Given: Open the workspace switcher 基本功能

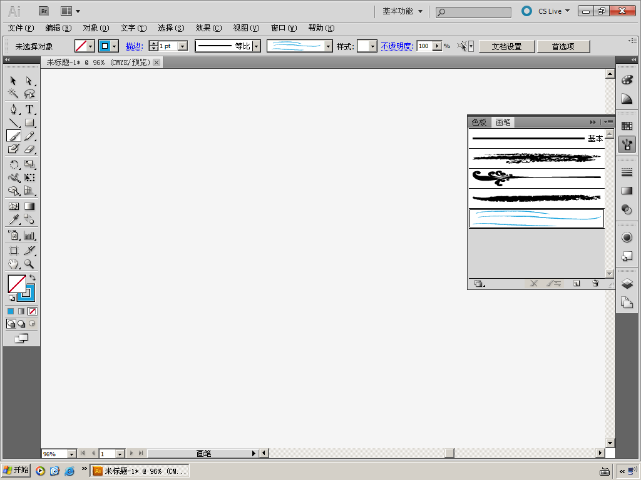Looking at the screenshot, I should point(403,11).
